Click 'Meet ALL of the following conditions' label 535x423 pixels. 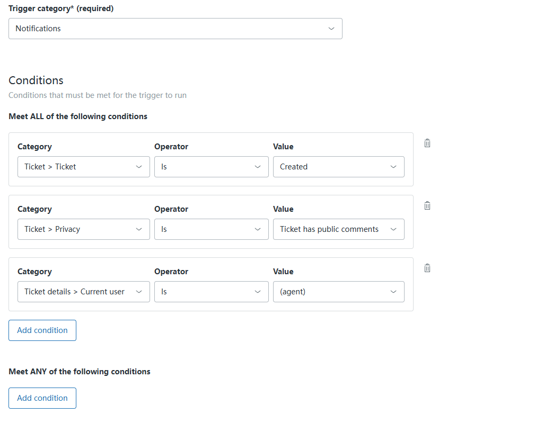pyautogui.click(x=78, y=116)
